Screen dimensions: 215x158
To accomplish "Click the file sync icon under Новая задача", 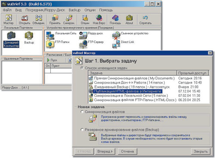I will [x=93, y=119].
